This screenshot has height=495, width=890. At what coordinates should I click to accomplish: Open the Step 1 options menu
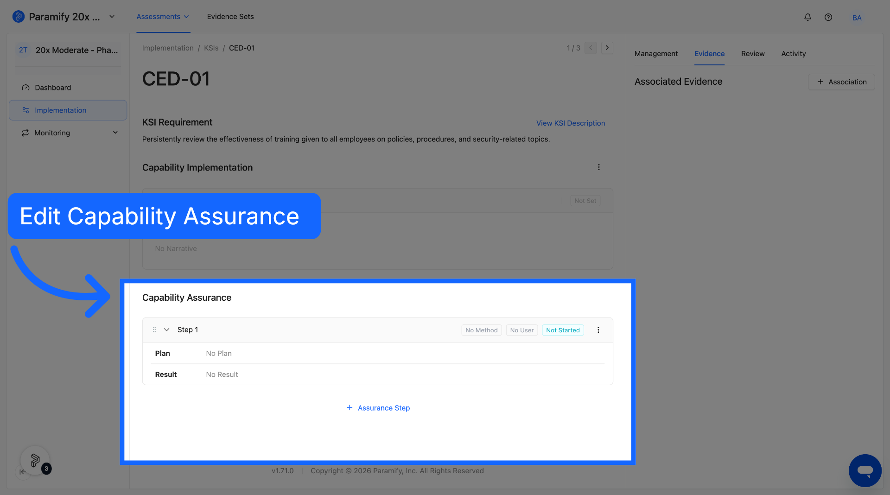coord(598,330)
